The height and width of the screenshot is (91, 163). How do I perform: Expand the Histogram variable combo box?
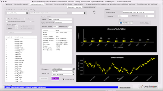click(x=73, y=69)
